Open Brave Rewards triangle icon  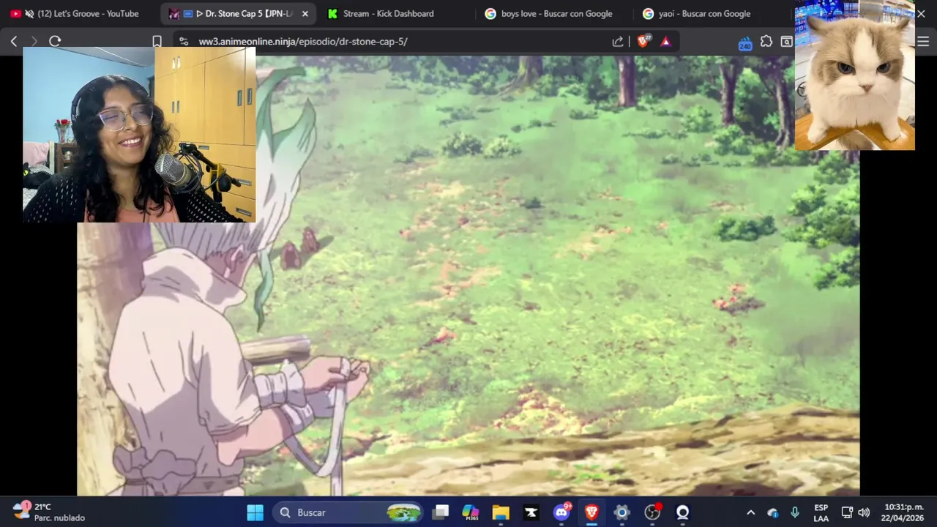(x=665, y=41)
